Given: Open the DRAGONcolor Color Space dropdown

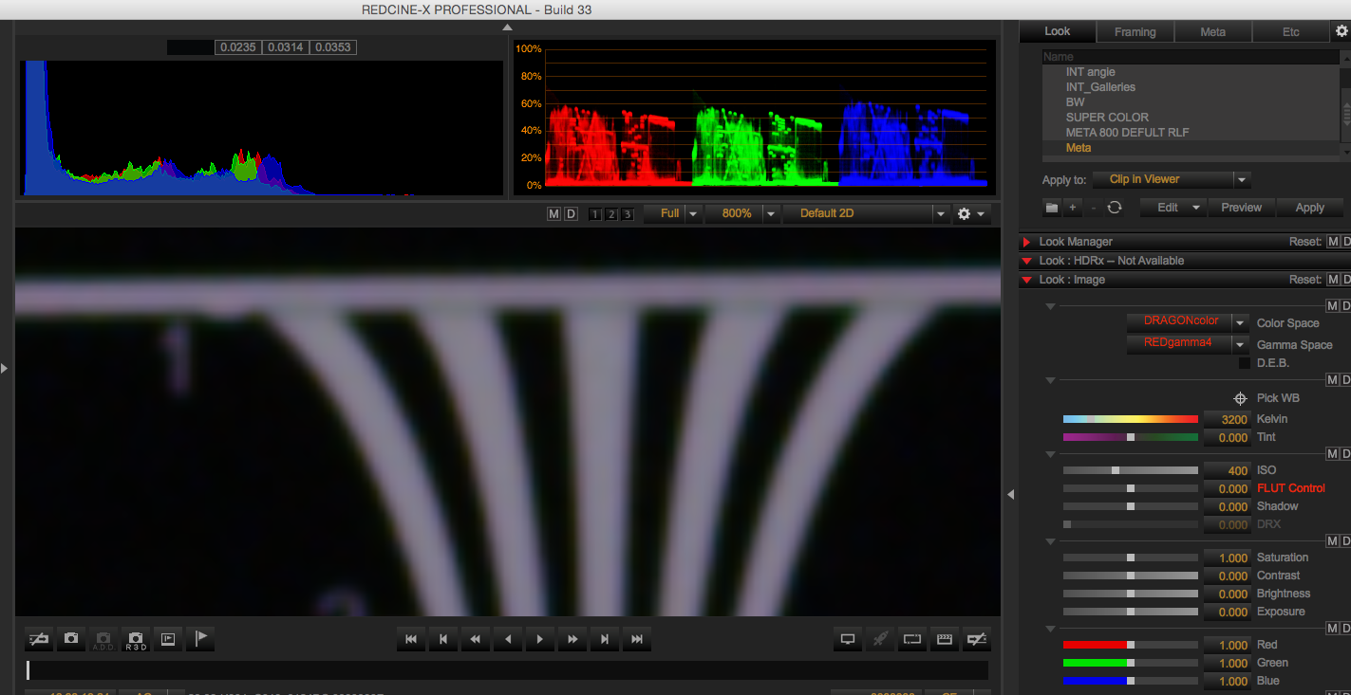Looking at the screenshot, I should point(1188,321).
